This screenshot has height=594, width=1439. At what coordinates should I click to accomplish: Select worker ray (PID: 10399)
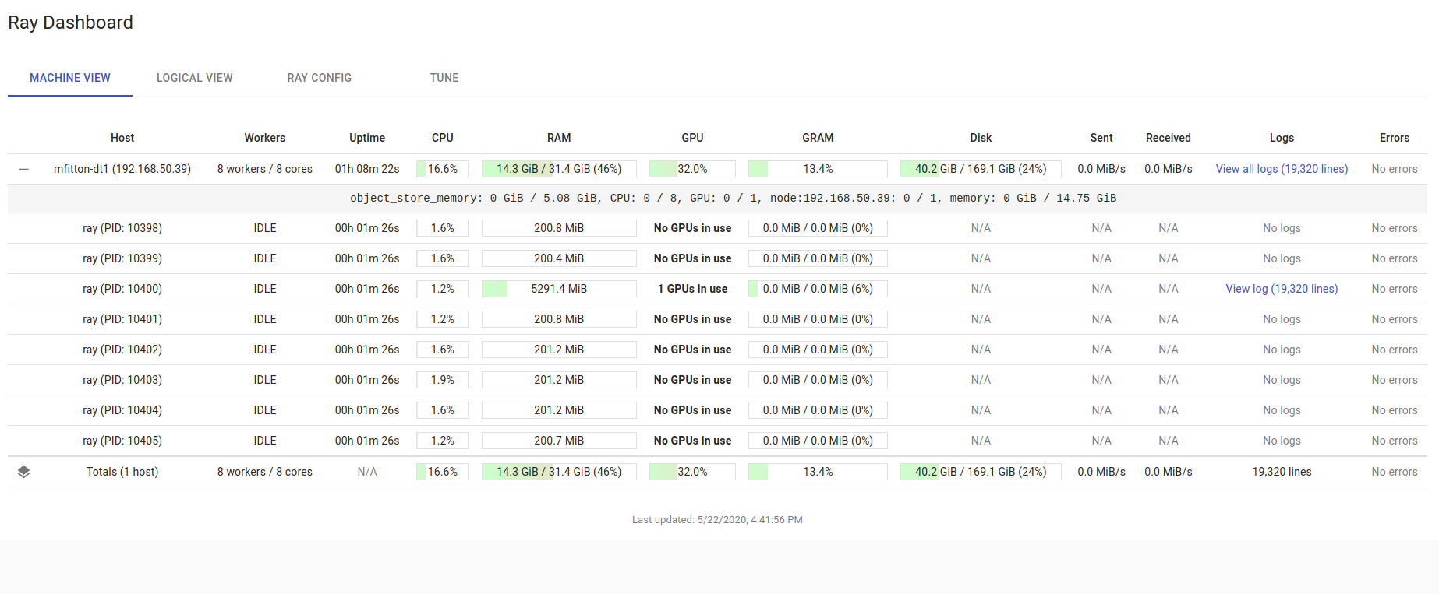pyautogui.click(x=122, y=258)
